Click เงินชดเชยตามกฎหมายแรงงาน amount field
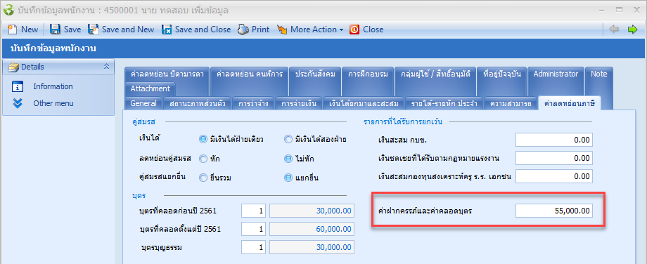 553,158
